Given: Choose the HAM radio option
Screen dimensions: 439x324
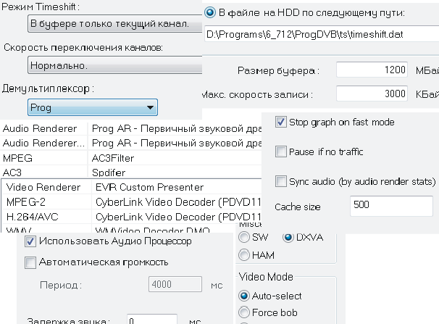Looking at the screenshot, I should click(243, 254).
